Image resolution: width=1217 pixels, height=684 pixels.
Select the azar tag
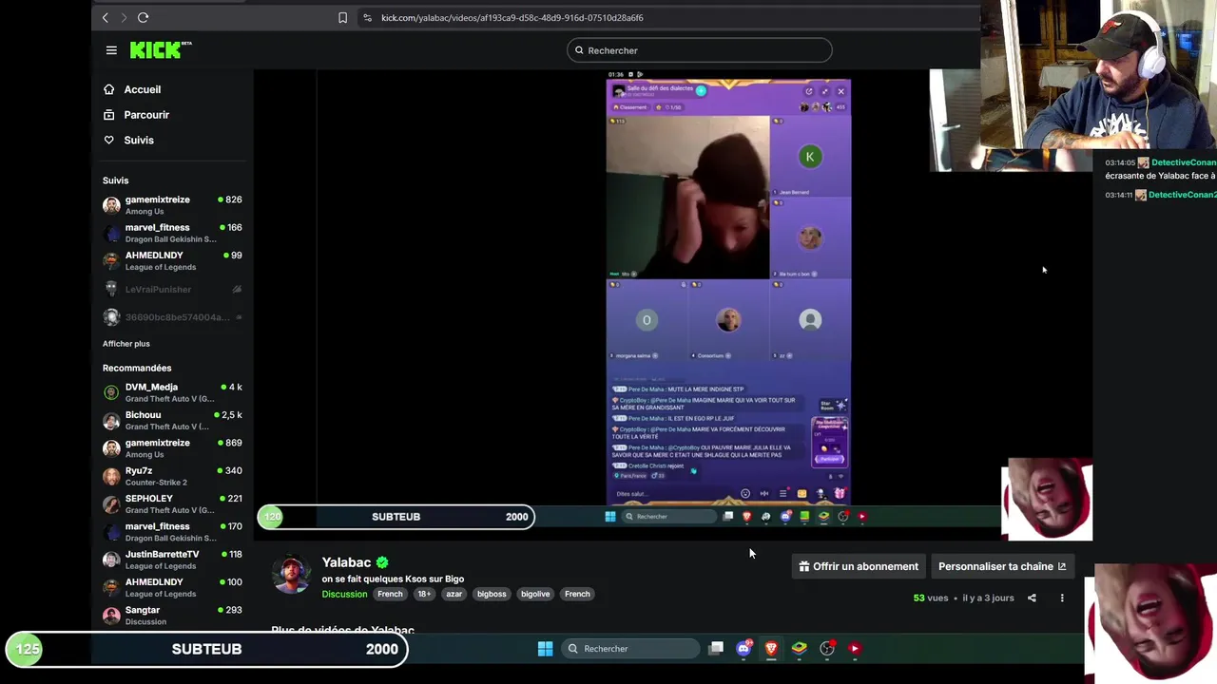pos(454,594)
